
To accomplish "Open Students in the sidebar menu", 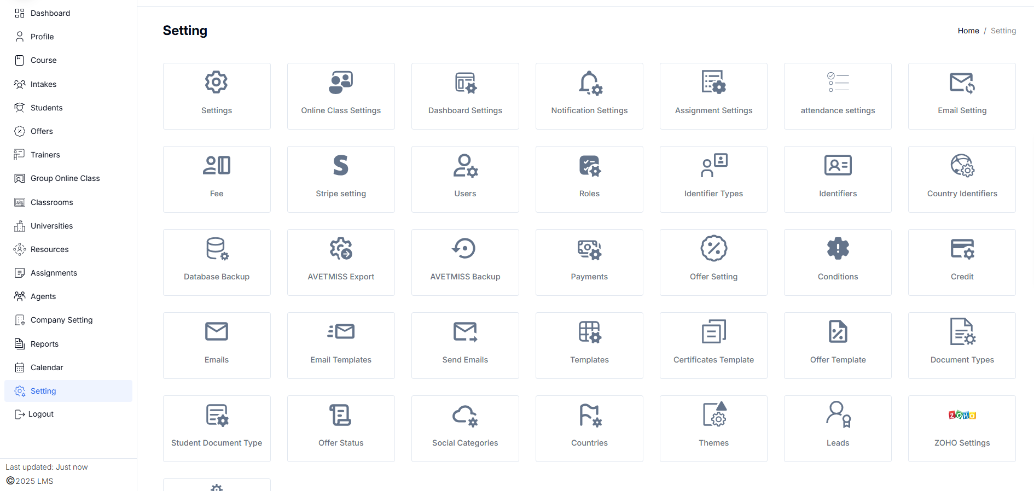I will [47, 108].
